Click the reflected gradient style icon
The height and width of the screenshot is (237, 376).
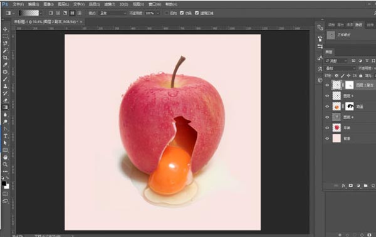coord(73,13)
